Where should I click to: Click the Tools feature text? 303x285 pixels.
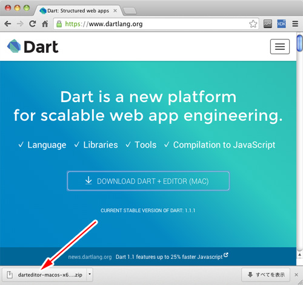coord(145,145)
